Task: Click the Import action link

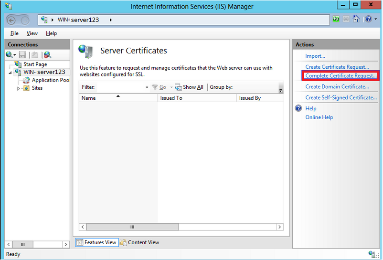Action: pos(315,56)
